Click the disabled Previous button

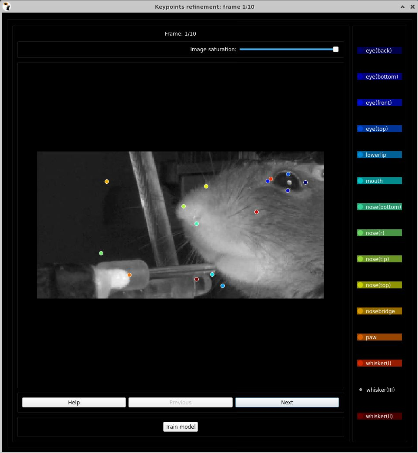click(x=180, y=402)
